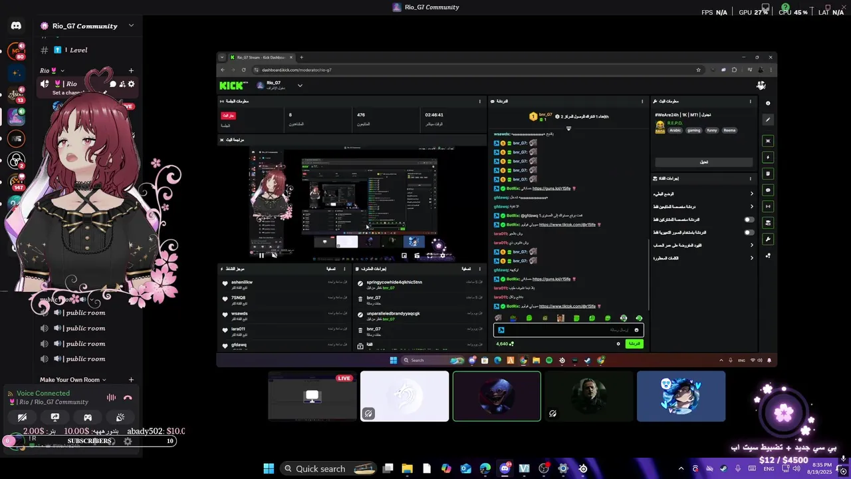
Task: Open the Discord soundboard button
Action: tap(120, 418)
